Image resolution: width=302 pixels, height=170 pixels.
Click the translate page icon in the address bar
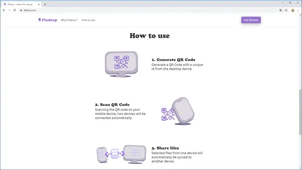pyautogui.click(x=281, y=10)
